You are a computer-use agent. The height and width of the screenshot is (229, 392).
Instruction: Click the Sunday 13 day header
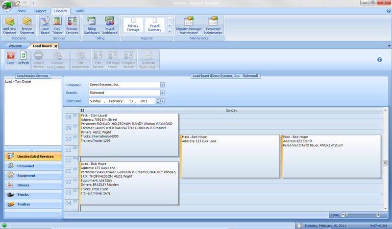click(231, 110)
